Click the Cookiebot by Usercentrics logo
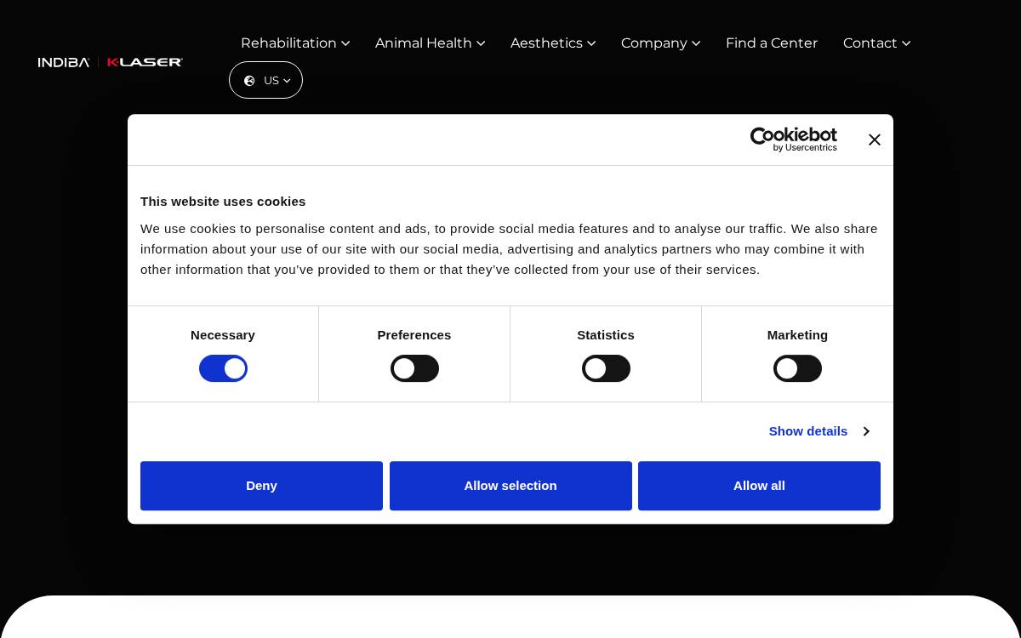Image resolution: width=1021 pixels, height=638 pixels. 793,140
